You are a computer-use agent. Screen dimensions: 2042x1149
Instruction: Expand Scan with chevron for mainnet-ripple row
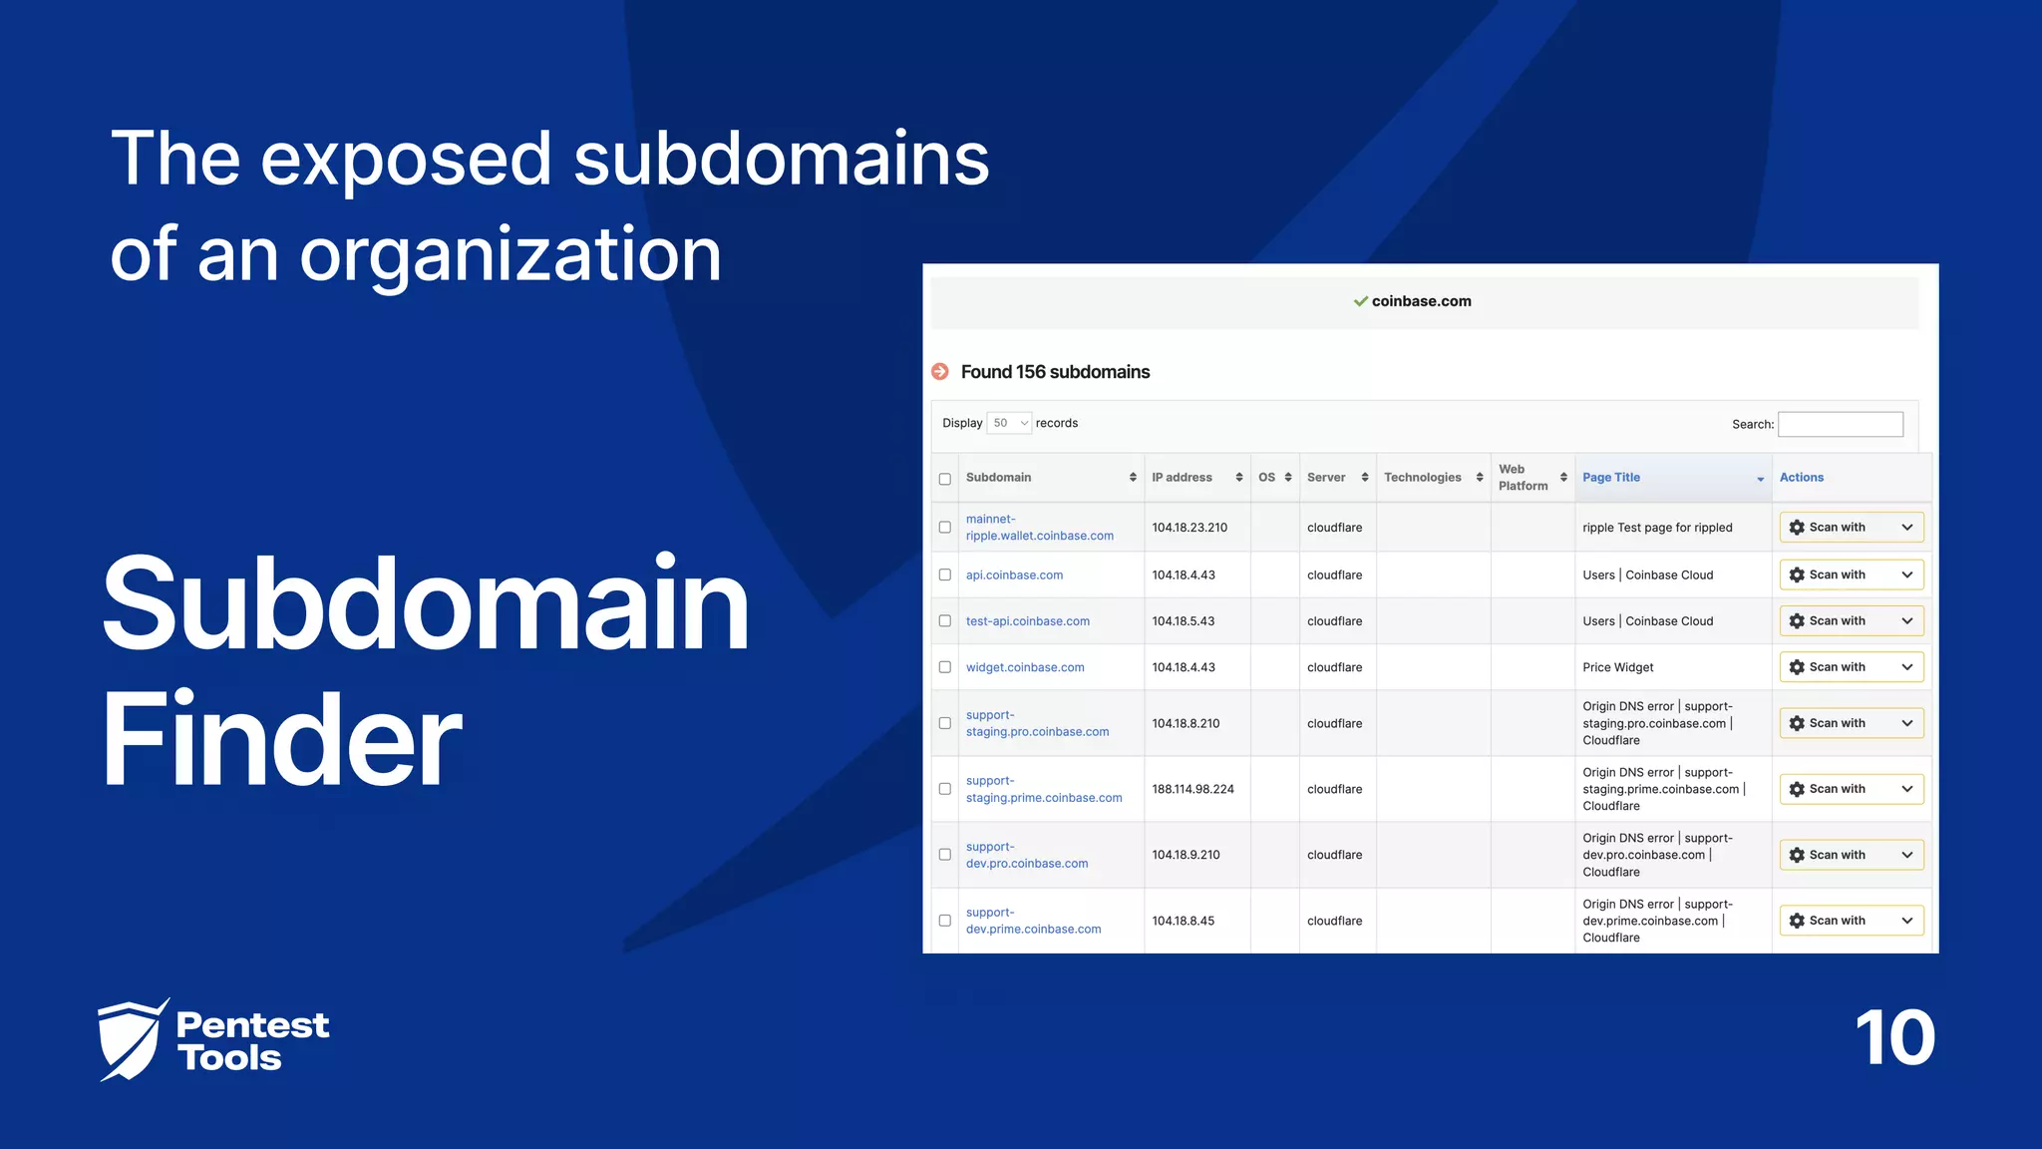pyautogui.click(x=1906, y=528)
